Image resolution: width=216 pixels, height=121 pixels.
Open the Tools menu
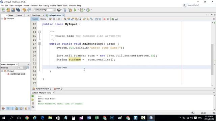(x=65, y=5)
